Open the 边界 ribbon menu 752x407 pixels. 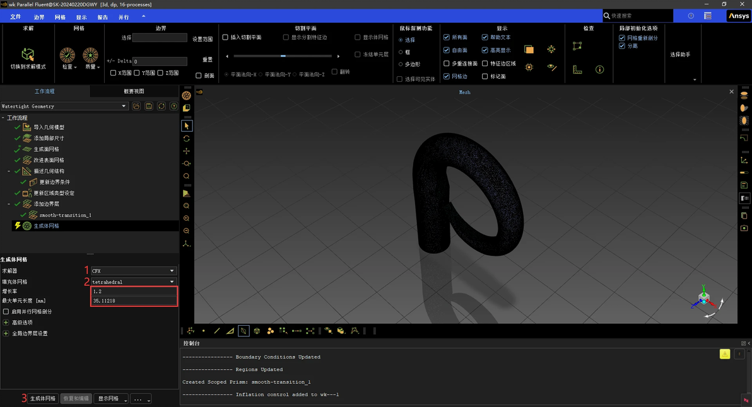point(39,17)
